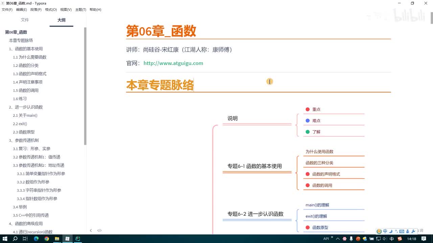Select outline entry 3.5 C++中的引用传递

tap(31, 215)
